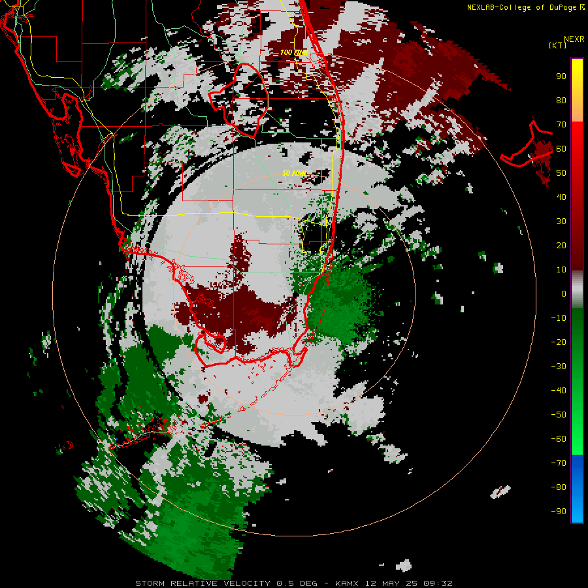
Task: Click the 50 NMI range ring label
Action: pyautogui.click(x=294, y=173)
